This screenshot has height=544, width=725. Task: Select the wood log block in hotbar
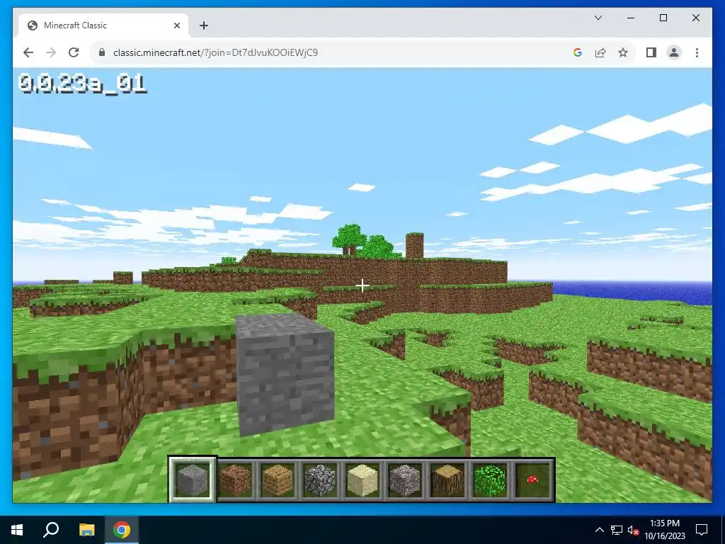click(447, 480)
